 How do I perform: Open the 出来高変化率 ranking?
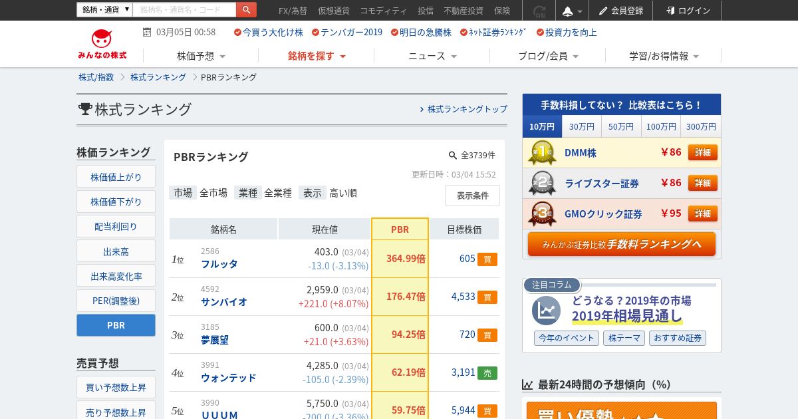click(116, 276)
